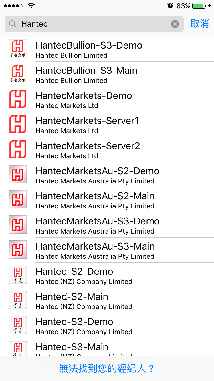Clear the Hantec search text
This screenshot has width=214, height=381.
(175, 24)
